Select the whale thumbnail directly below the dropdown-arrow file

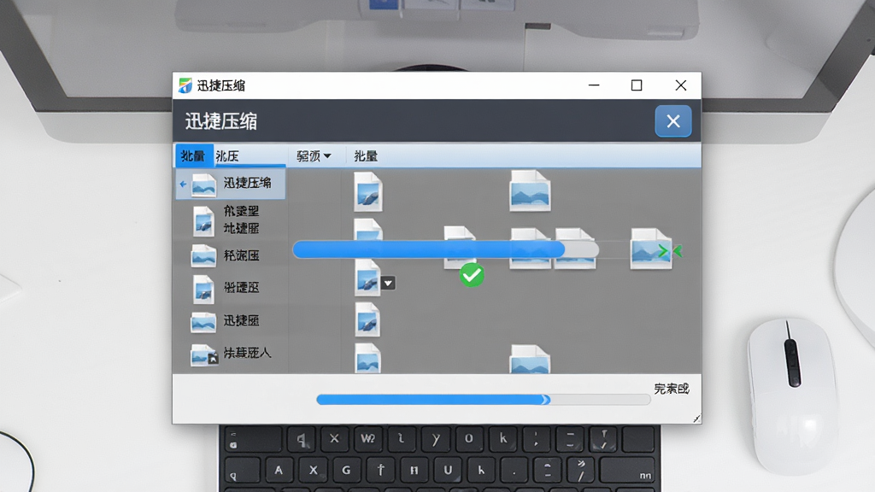(x=367, y=319)
